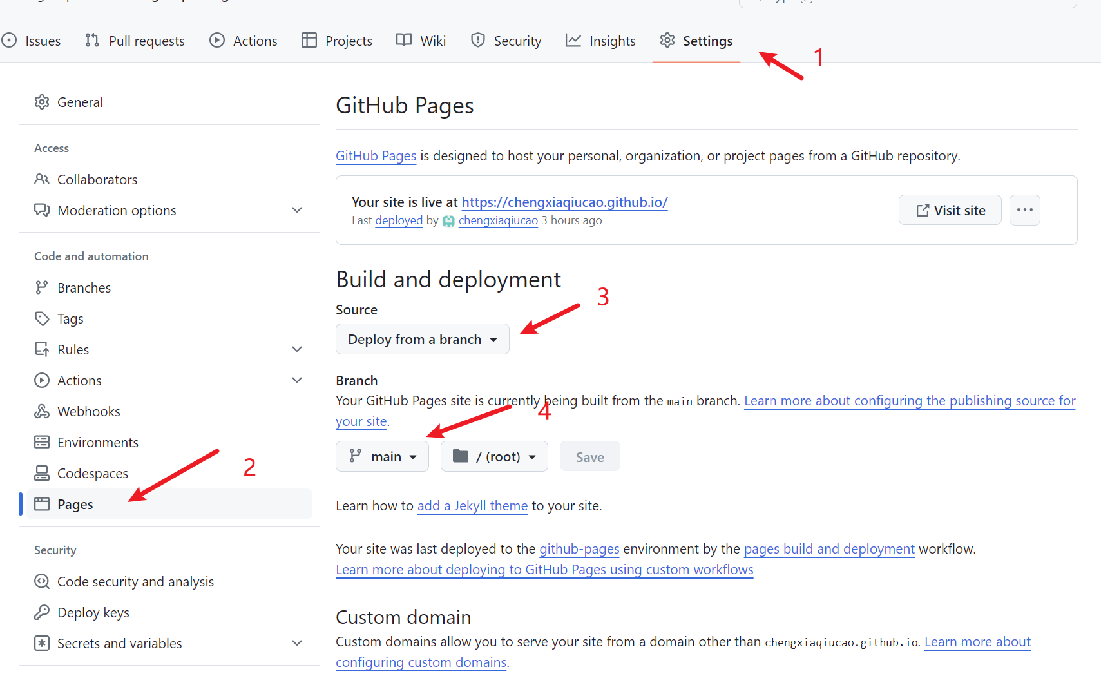
Task: Switch to the Actions repository tab
Action: tap(244, 41)
